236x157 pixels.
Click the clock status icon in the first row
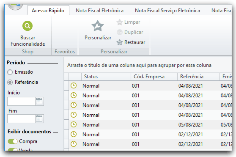point(74,85)
